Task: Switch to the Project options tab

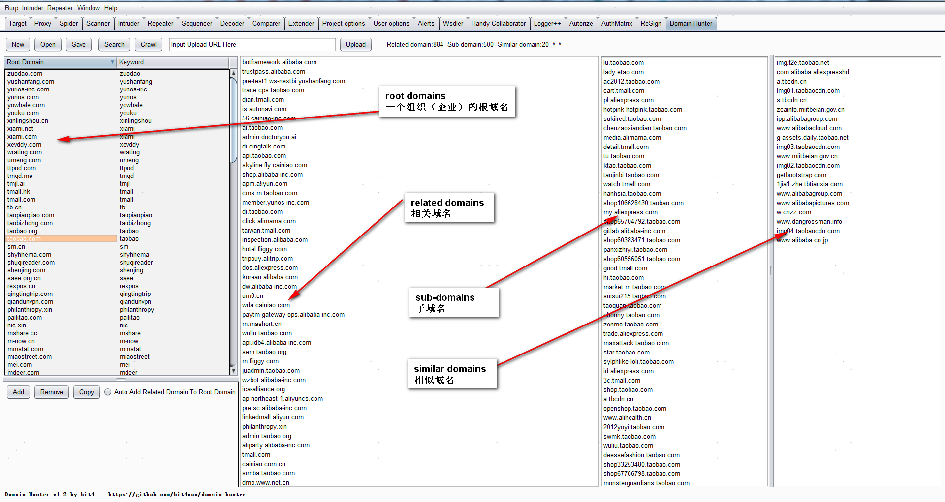Action: pyautogui.click(x=344, y=23)
